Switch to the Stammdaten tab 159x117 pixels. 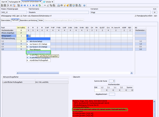[x=6, y=20]
